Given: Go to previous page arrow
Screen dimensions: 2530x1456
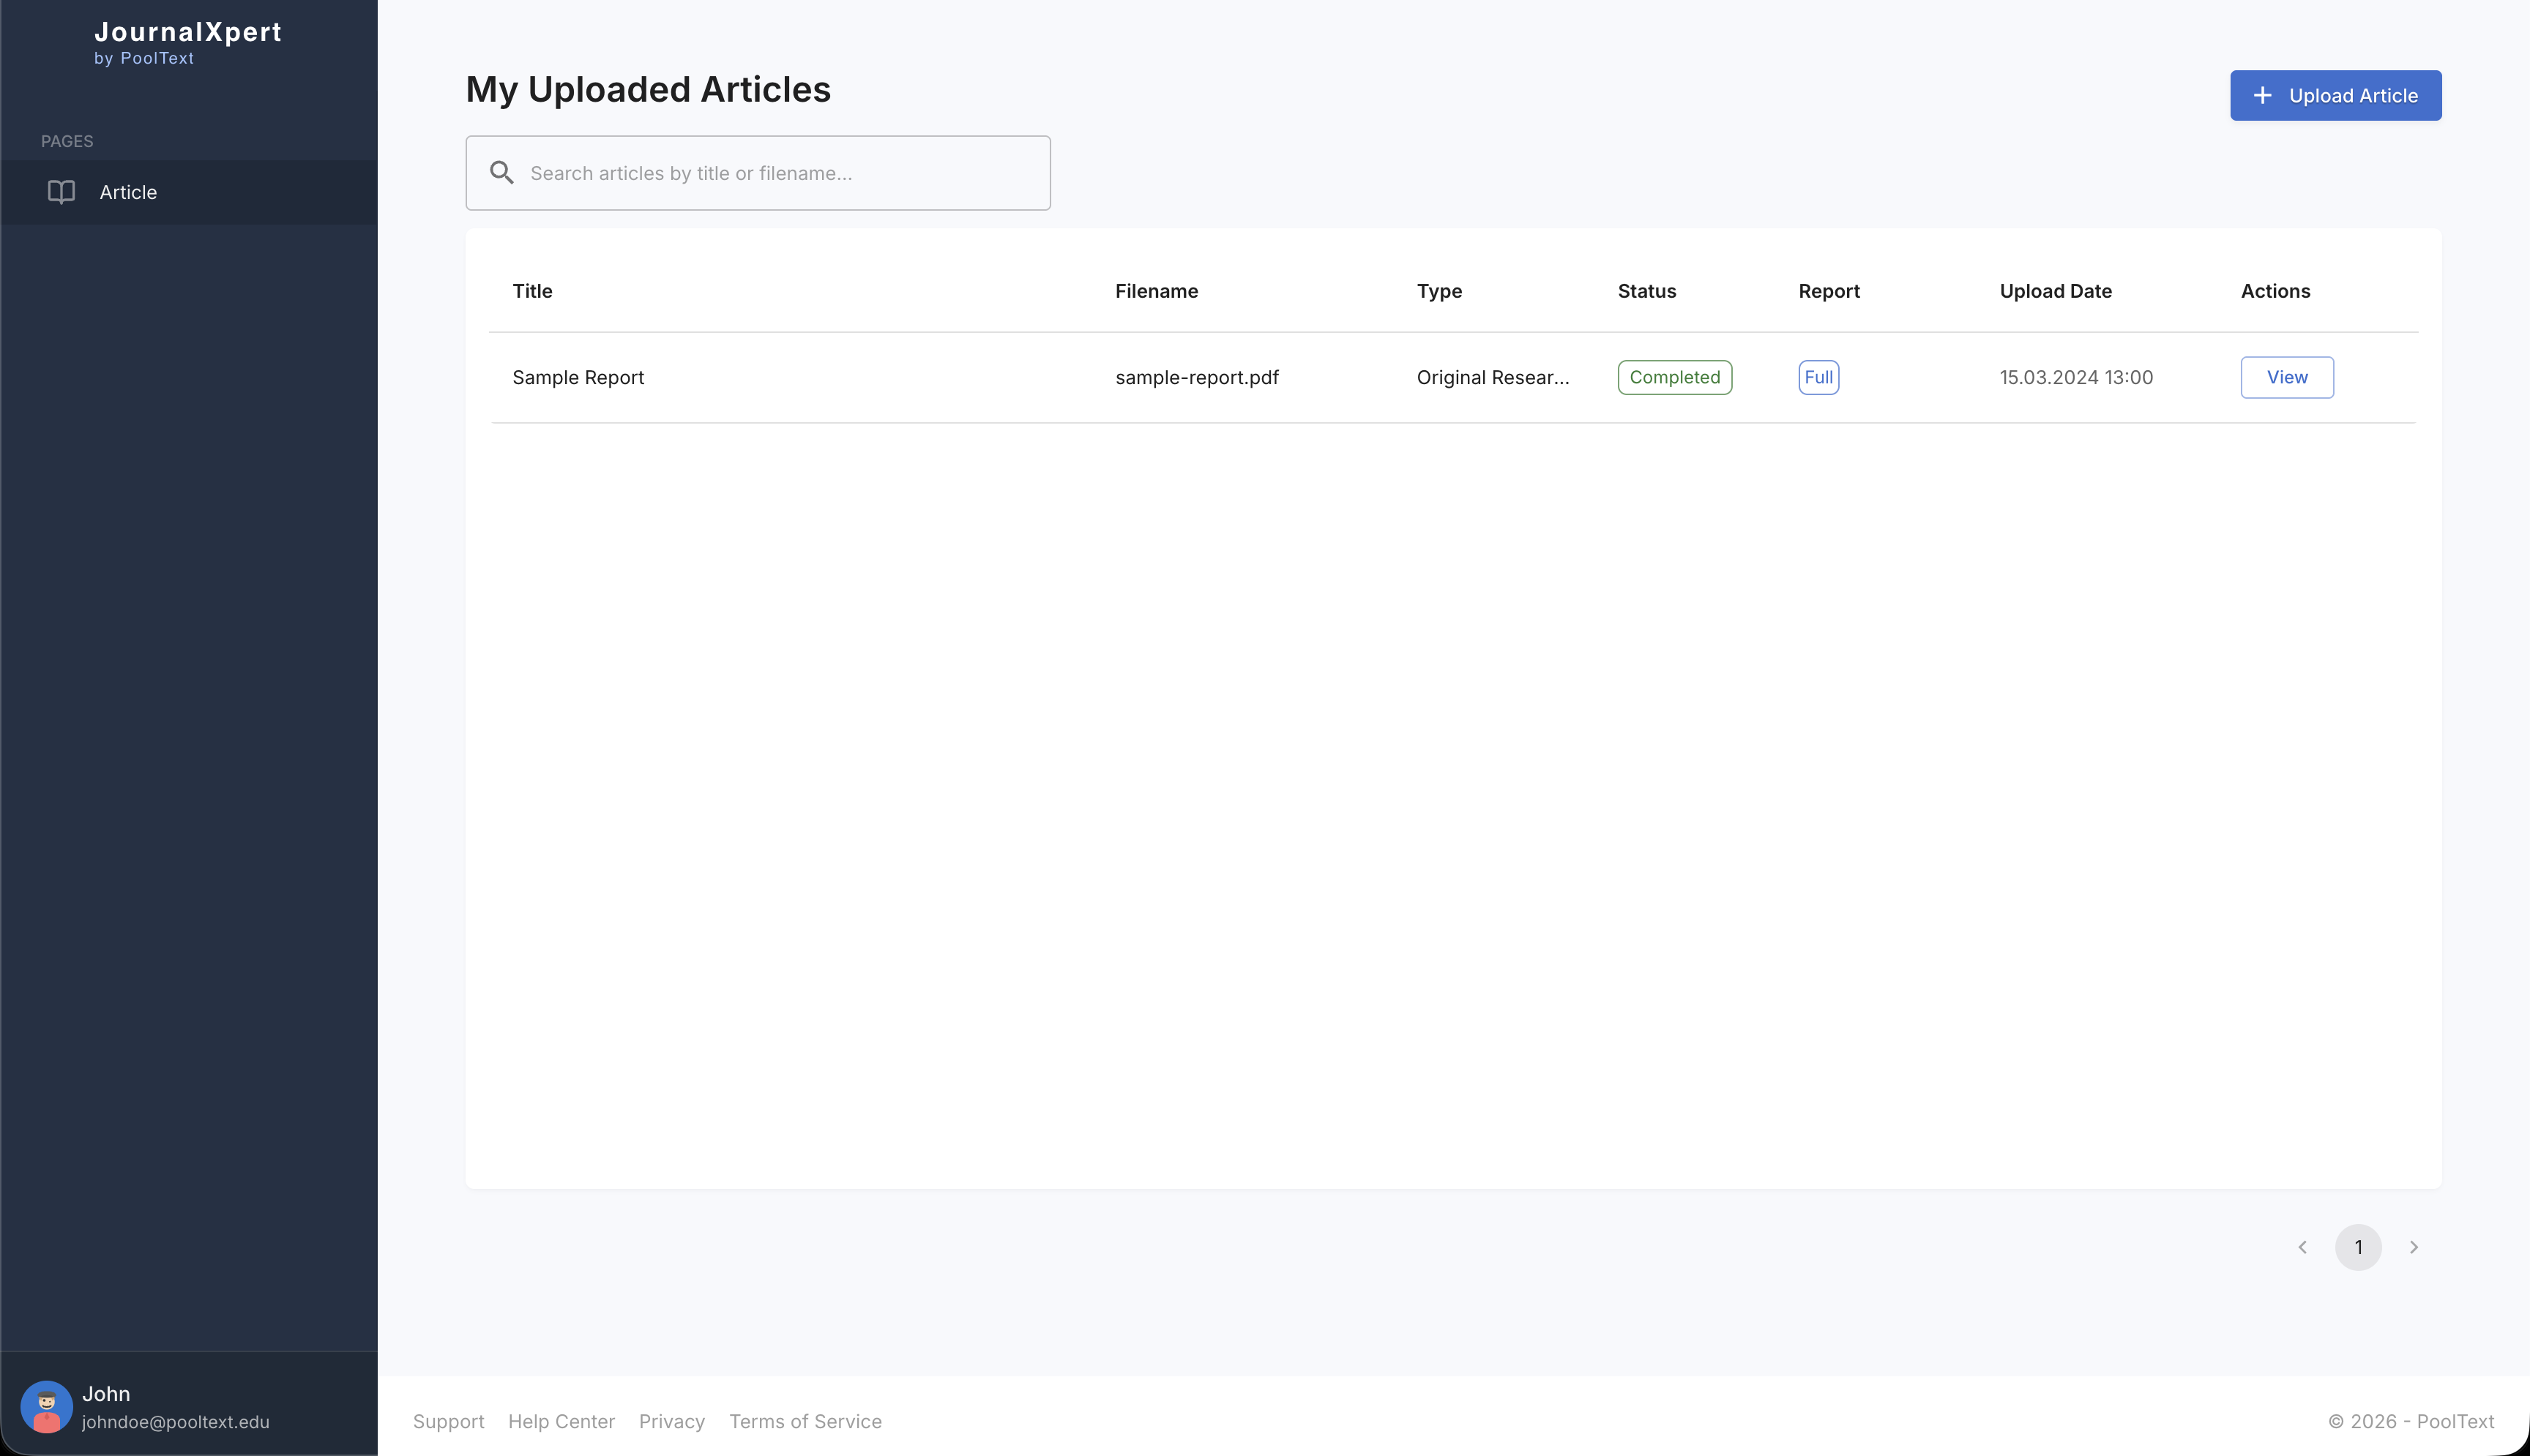Looking at the screenshot, I should 2302,1247.
